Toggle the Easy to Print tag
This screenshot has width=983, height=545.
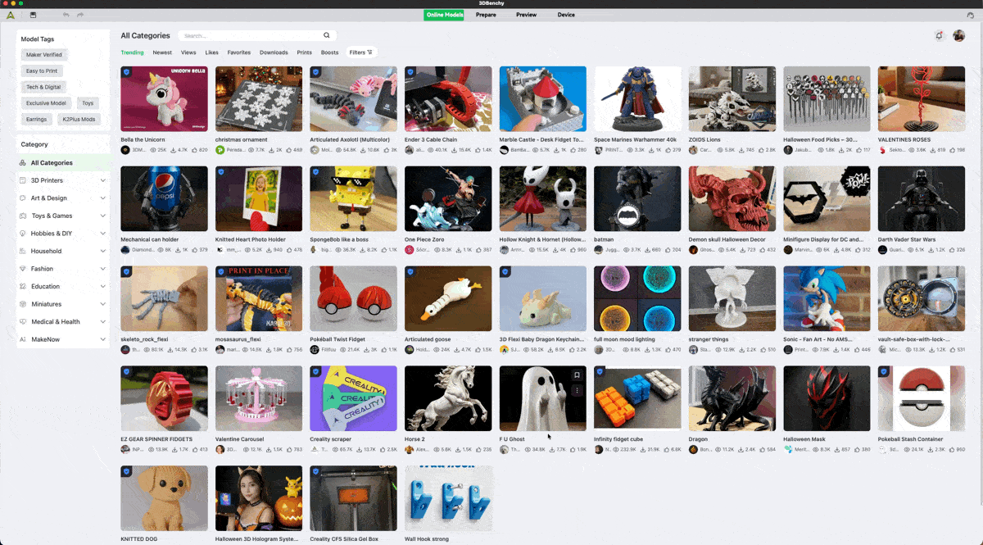click(42, 71)
